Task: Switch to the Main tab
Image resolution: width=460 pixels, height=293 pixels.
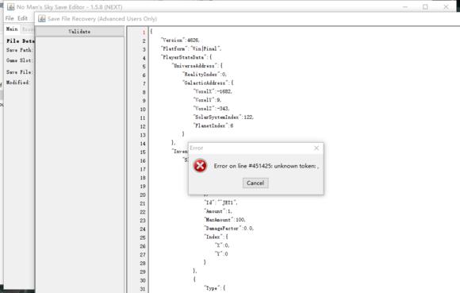Action: (12, 29)
